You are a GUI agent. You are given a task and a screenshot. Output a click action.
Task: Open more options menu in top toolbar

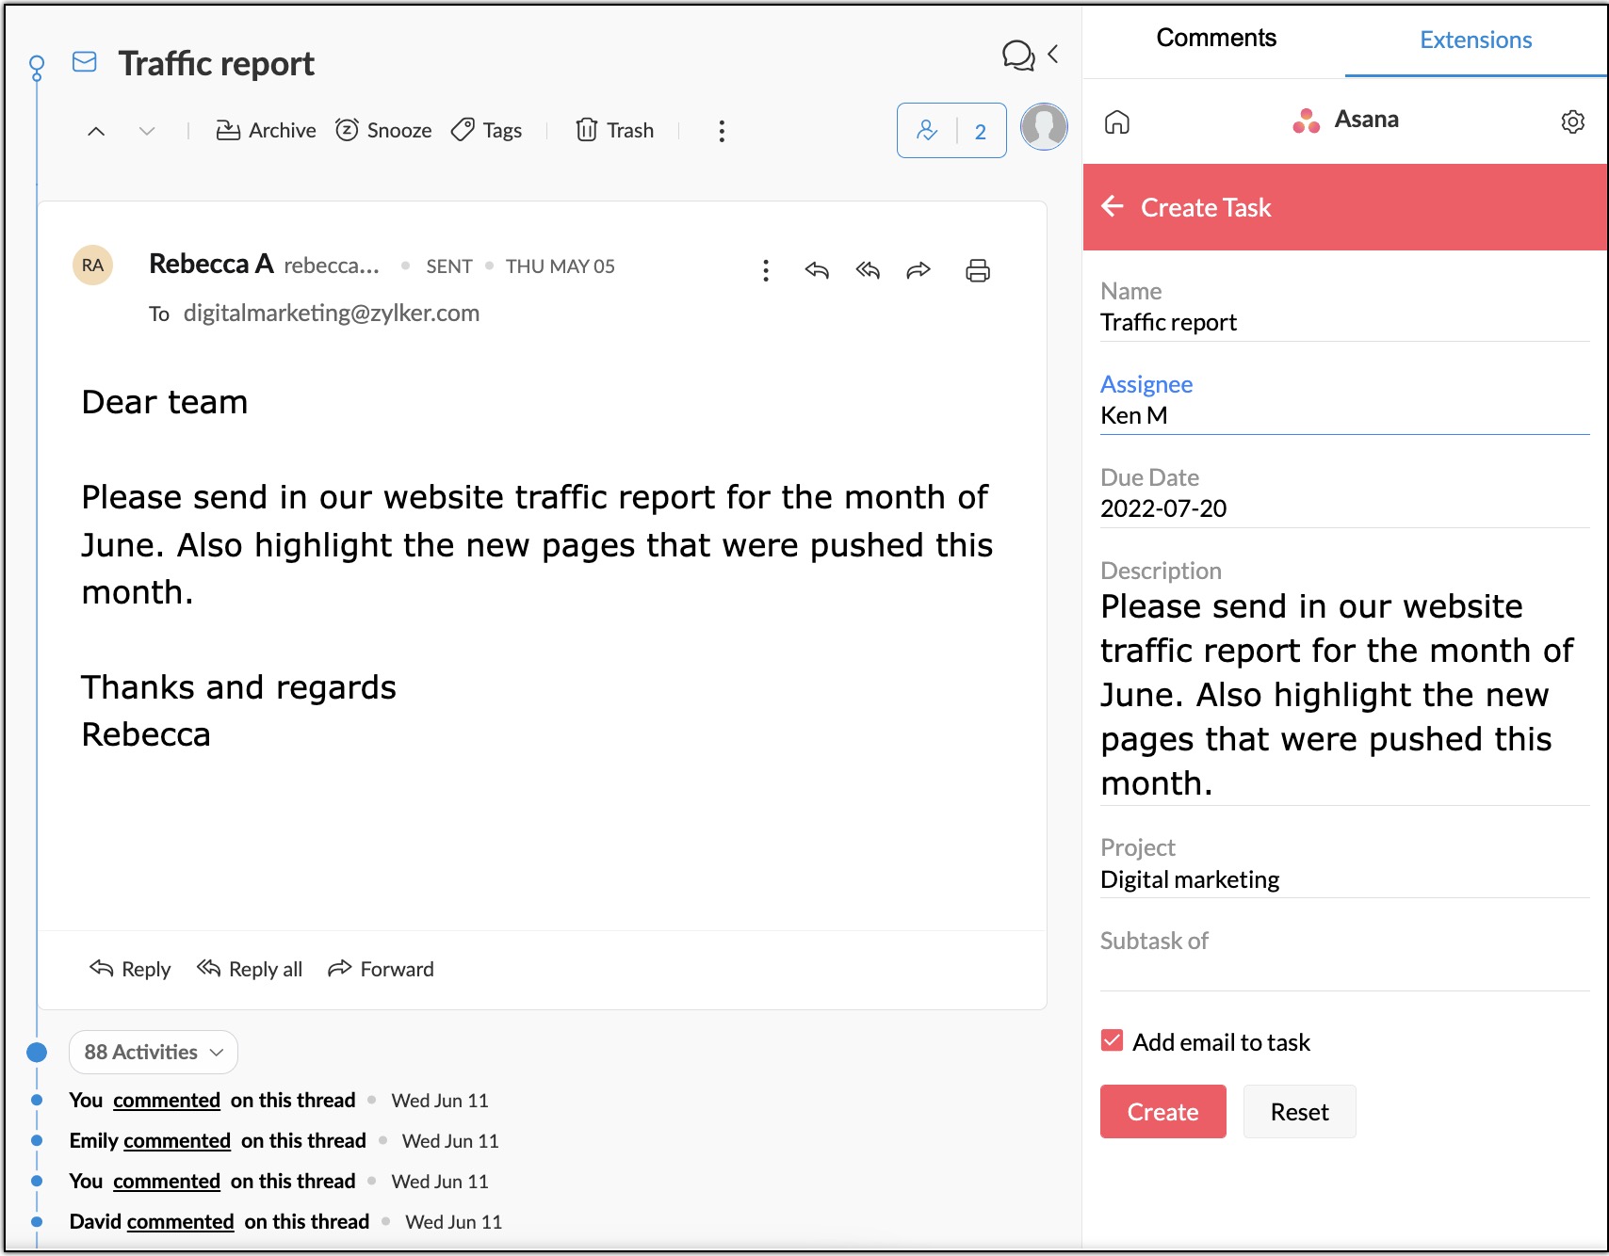pos(722,131)
